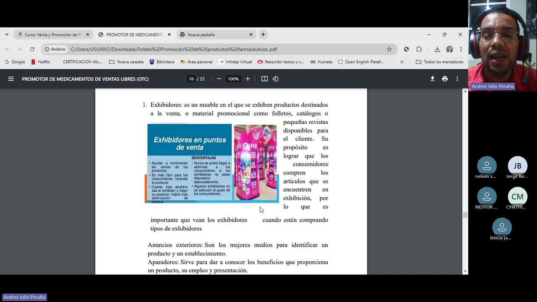
Task: Zoom in the PDF with plus button
Action: [x=248, y=79]
